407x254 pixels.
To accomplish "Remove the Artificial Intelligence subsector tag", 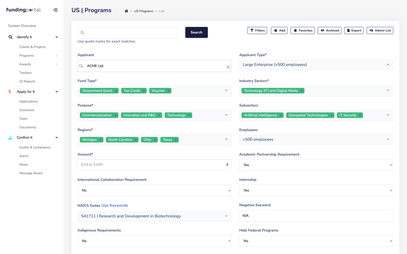I will coord(281,115).
